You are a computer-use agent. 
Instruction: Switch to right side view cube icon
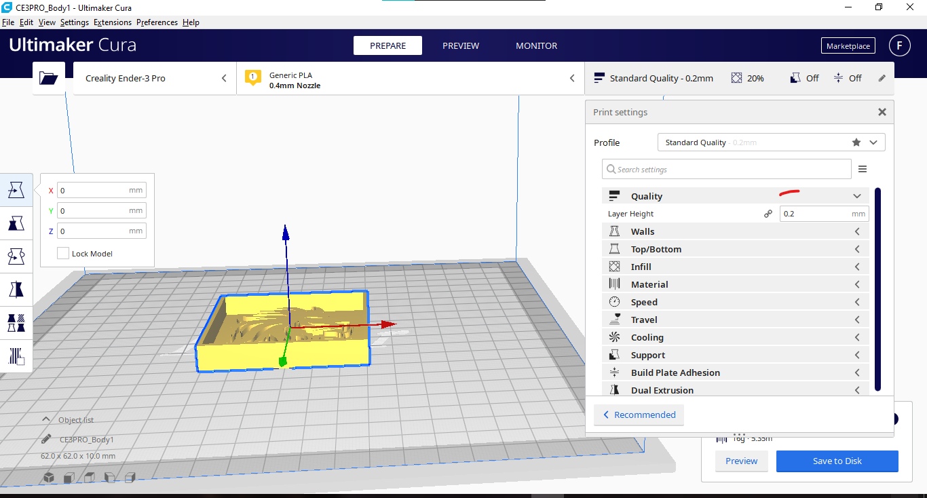pyautogui.click(x=130, y=478)
